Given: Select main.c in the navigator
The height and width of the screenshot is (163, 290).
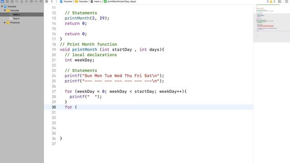Looking at the screenshot, I should point(22,14).
